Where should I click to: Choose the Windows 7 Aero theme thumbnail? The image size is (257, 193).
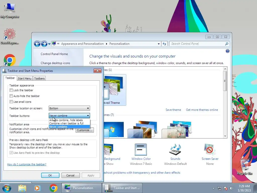click(x=114, y=130)
